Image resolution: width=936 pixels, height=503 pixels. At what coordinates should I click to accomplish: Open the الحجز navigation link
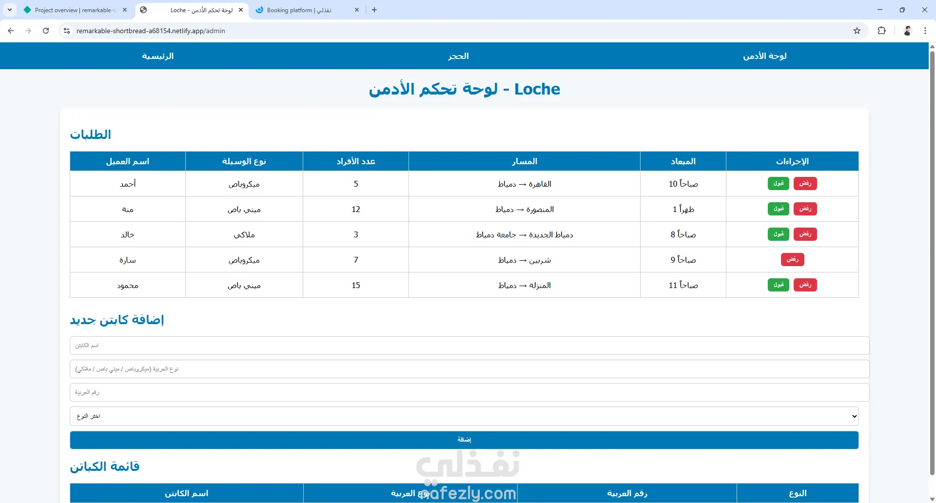(x=459, y=56)
